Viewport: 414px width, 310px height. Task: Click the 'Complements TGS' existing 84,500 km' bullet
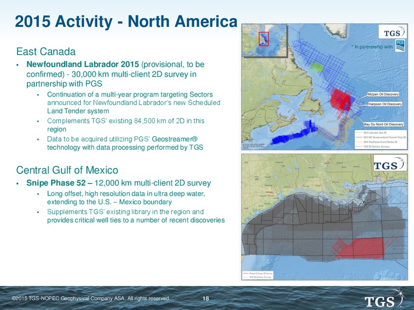coord(126,125)
